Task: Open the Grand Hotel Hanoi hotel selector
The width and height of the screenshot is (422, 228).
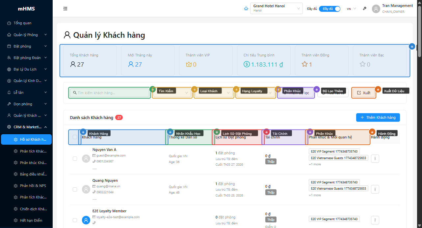Action: click(276, 8)
